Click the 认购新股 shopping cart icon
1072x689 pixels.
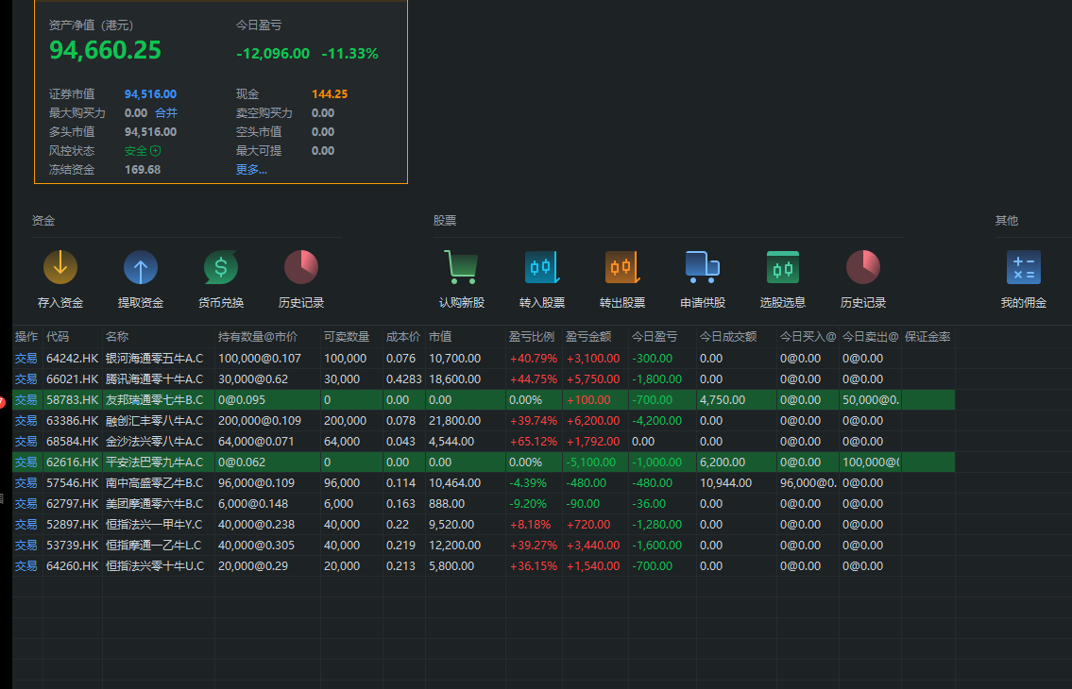[462, 267]
